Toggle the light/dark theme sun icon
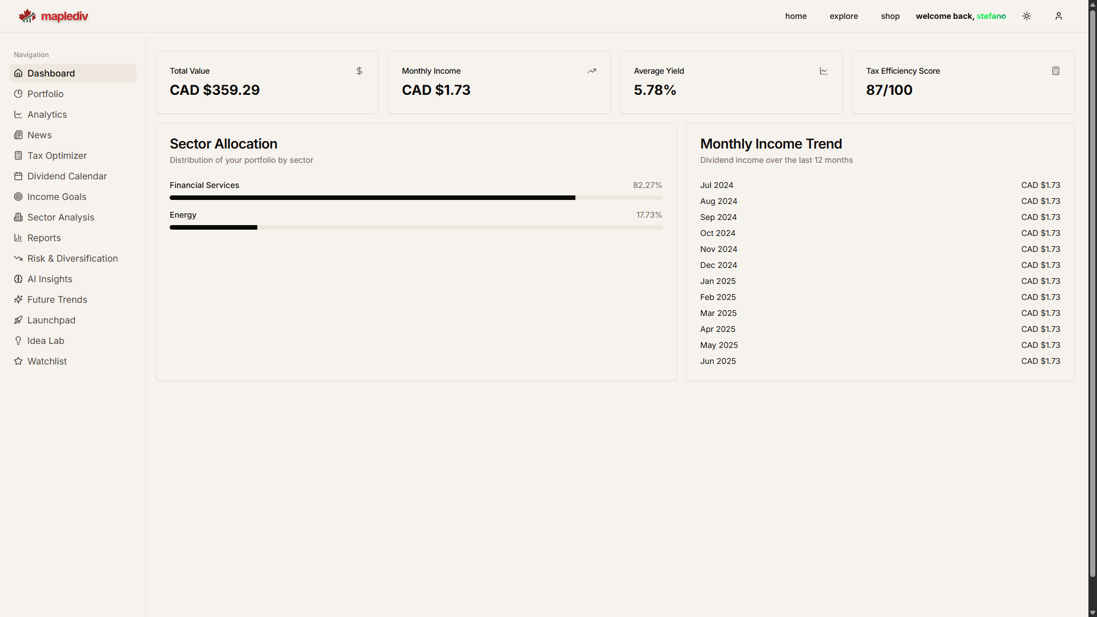This screenshot has height=617, width=1097. point(1027,16)
